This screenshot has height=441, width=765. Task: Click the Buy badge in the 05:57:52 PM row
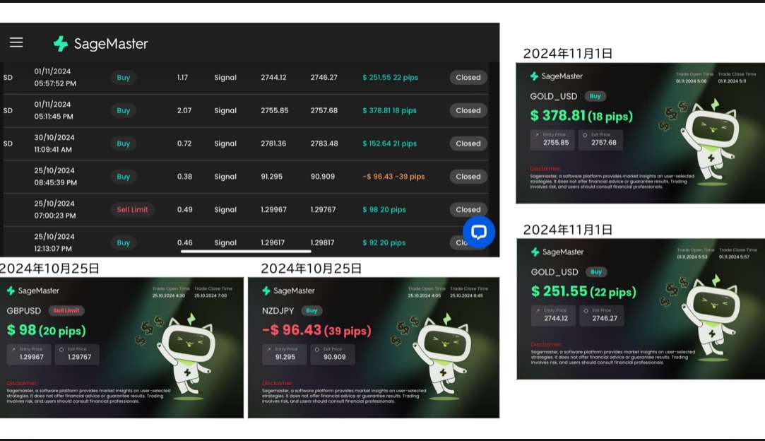[x=124, y=78]
